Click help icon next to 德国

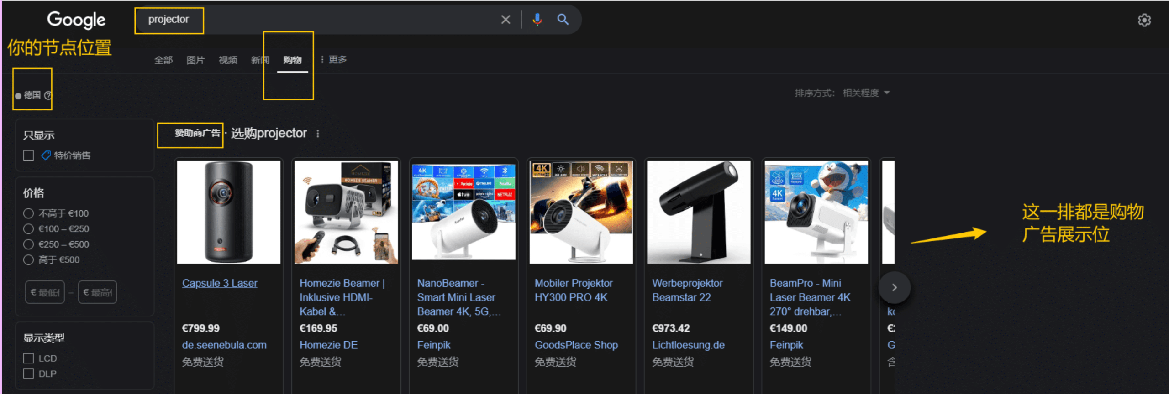[48, 95]
